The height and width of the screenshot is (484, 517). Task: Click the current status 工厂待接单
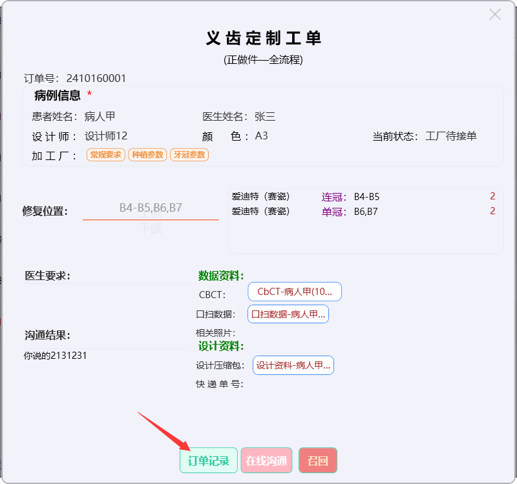tap(451, 136)
